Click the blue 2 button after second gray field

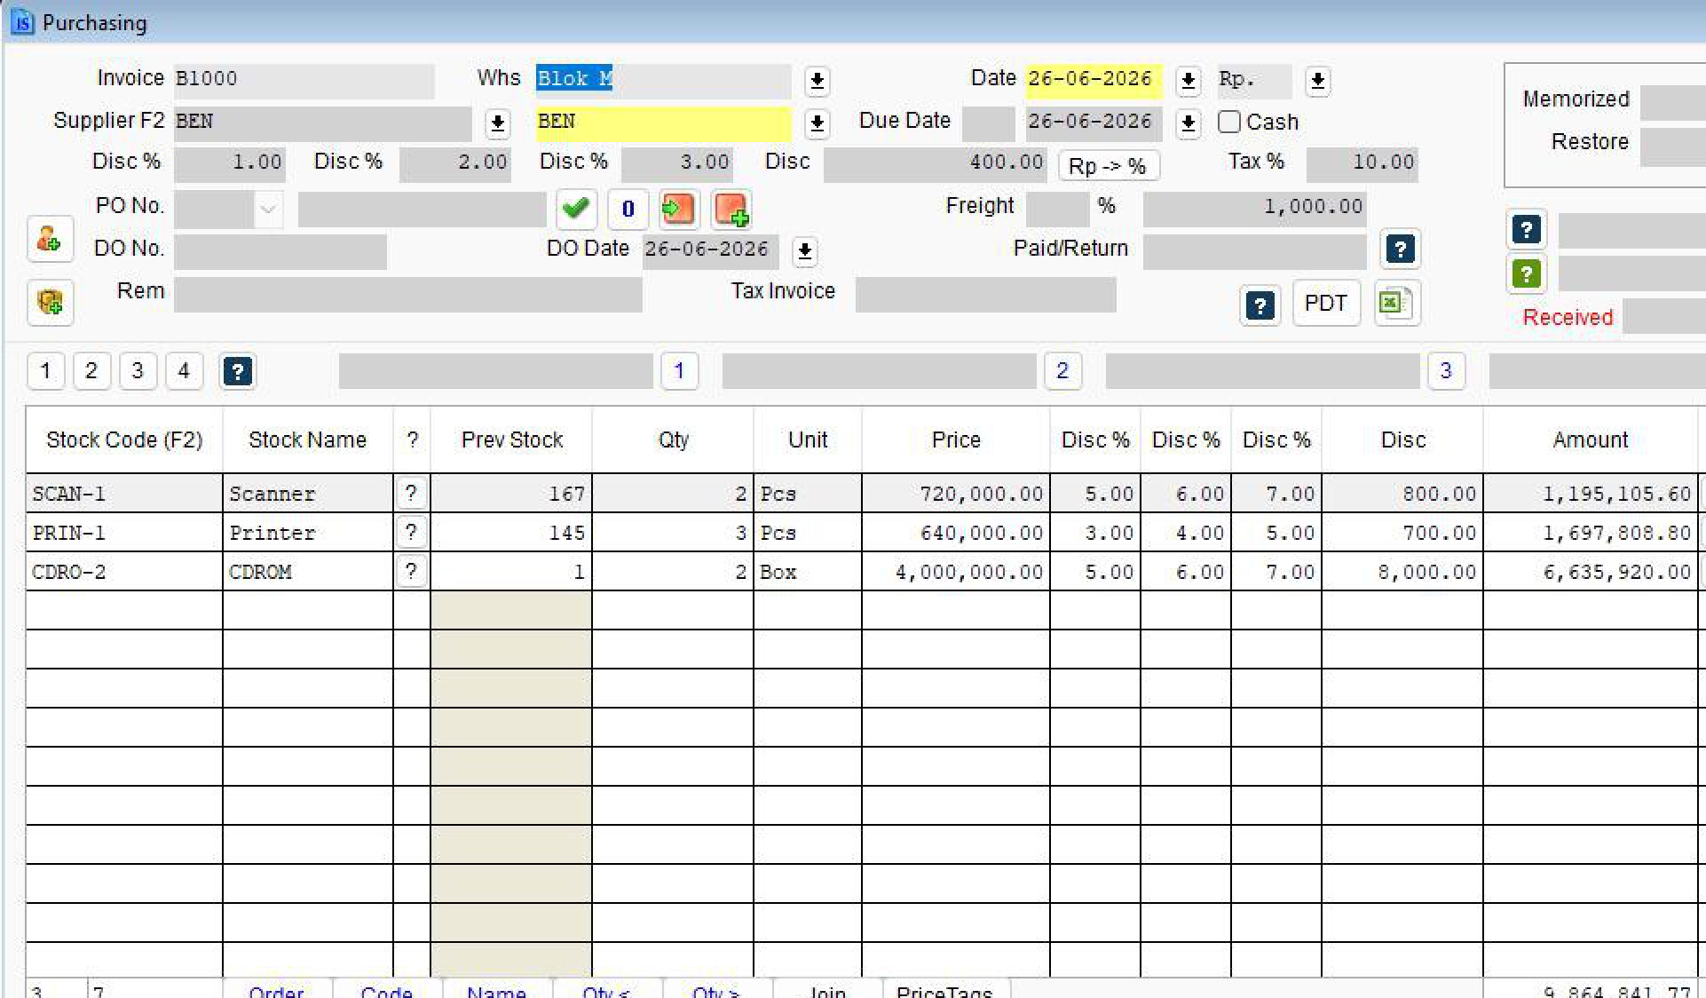click(1062, 371)
